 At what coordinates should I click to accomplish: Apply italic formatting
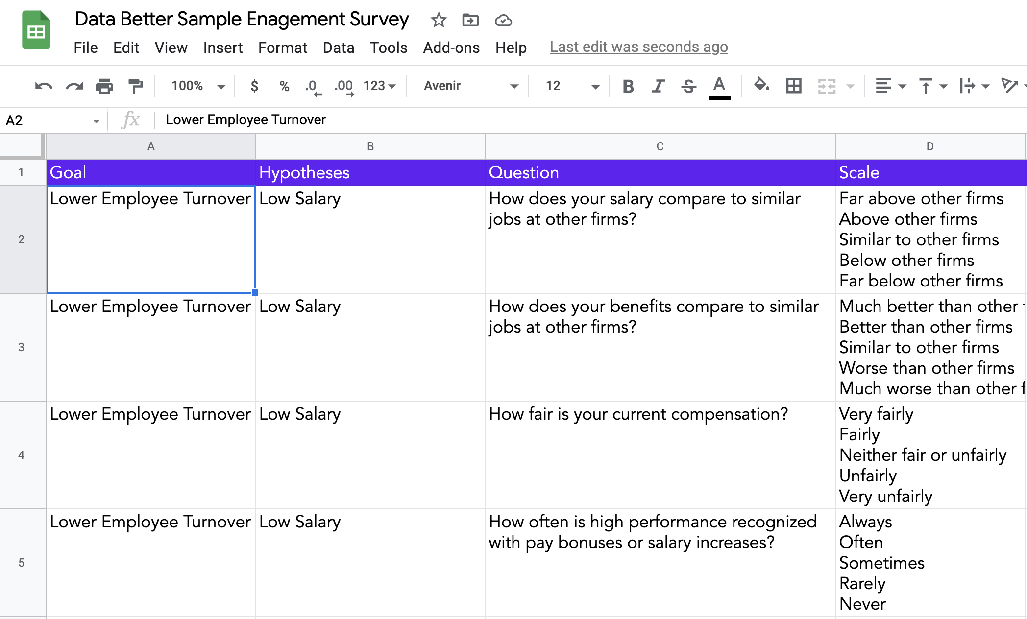click(x=658, y=86)
